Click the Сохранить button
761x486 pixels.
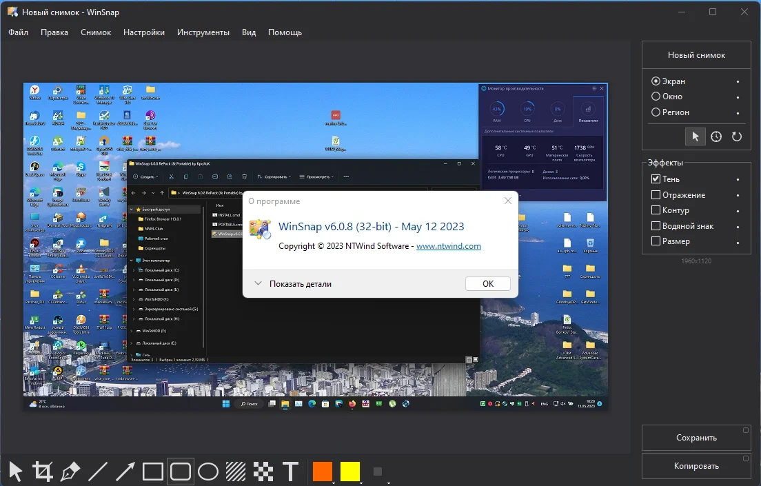point(696,438)
